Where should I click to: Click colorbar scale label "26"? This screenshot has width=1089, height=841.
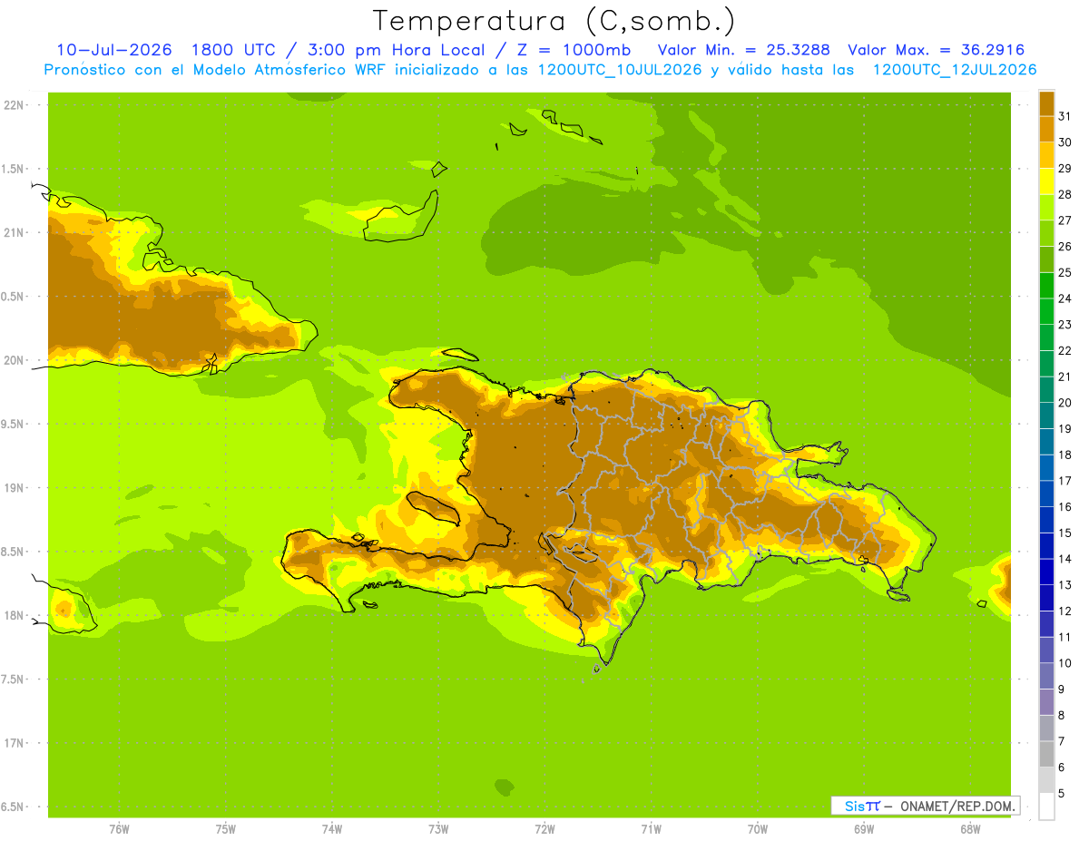[x=1065, y=246]
